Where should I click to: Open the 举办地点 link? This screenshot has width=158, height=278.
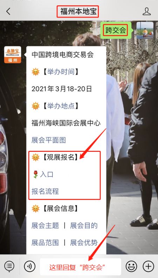pos(61,106)
